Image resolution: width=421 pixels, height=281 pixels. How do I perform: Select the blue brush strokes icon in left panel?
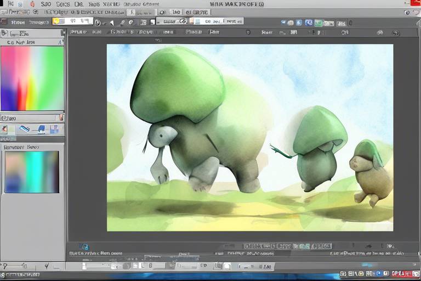coord(25,129)
